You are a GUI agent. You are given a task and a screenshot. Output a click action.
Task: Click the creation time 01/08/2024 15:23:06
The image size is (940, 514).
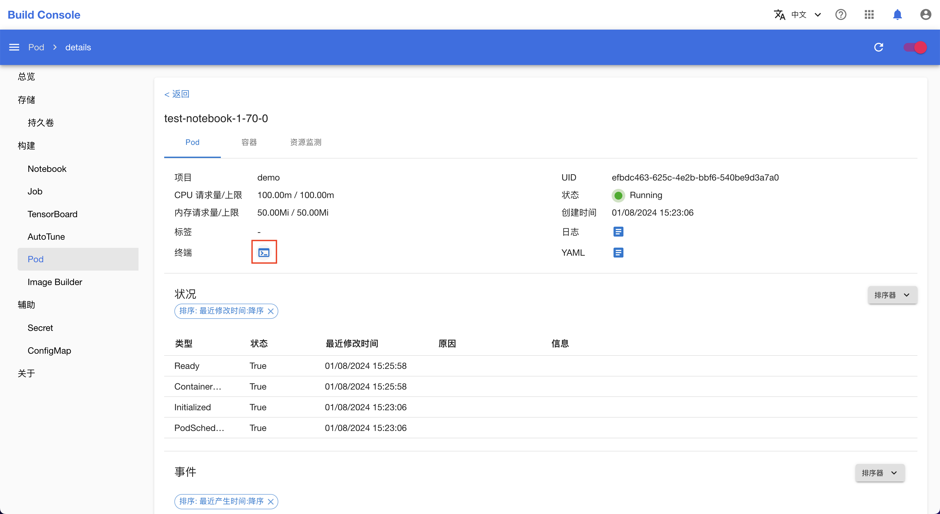tap(653, 212)
